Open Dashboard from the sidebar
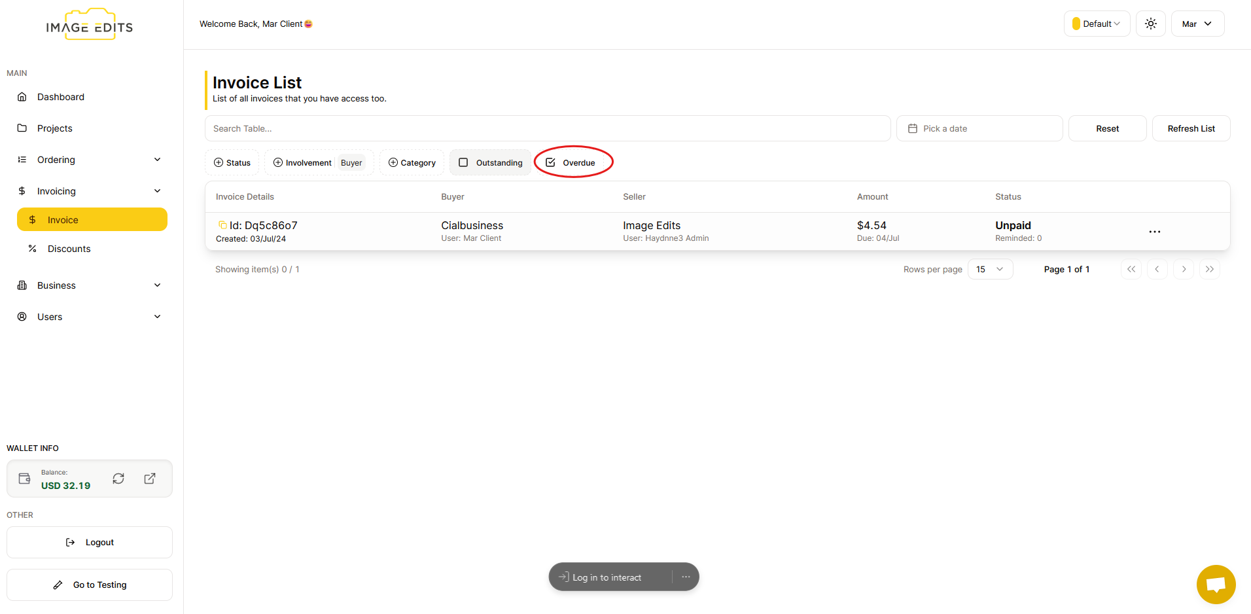The image size is (1251, 614). [x=60, y=97]
